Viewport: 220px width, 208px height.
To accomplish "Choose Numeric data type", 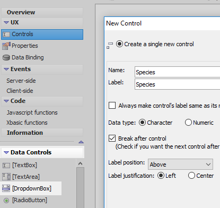I will (x=188, y=123).
